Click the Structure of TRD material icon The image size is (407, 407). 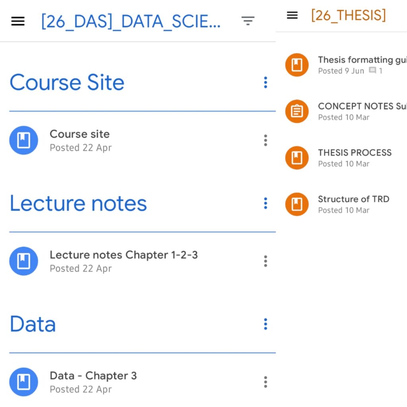click(x=297, y=204)
